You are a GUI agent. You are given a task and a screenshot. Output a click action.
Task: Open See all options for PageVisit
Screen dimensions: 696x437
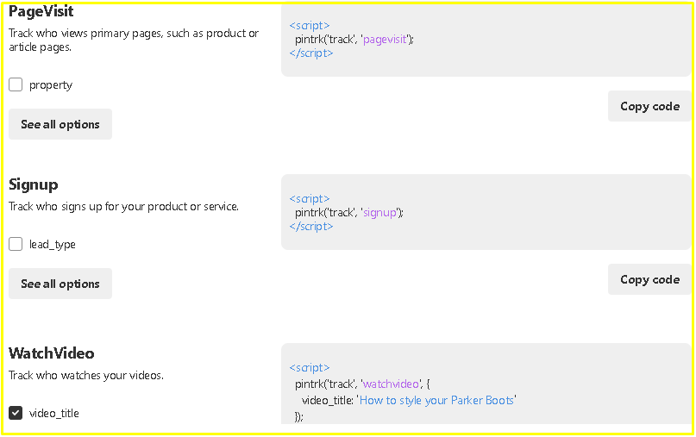[x=60, y=124]
